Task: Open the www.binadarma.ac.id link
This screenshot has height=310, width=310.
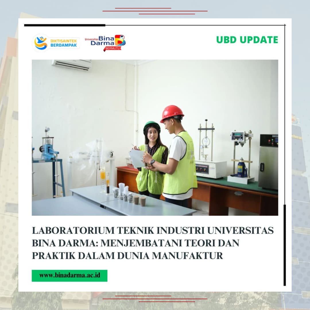Action: click(x=69, y=276)
